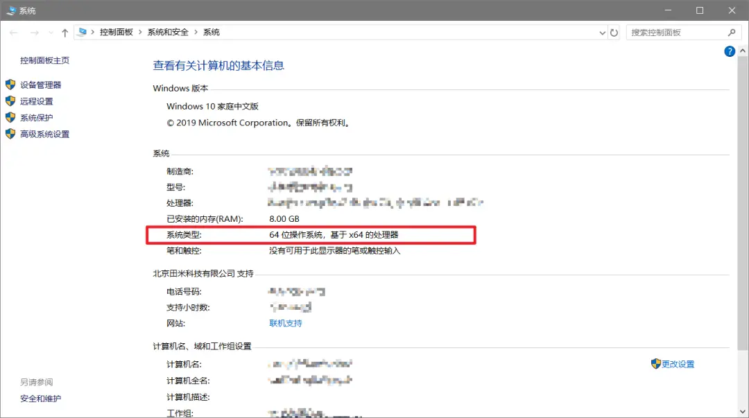The width and height of the screenshot is (749, 418).
Task: Click the 搜索控制面板 search field
Action: point(676,33)
